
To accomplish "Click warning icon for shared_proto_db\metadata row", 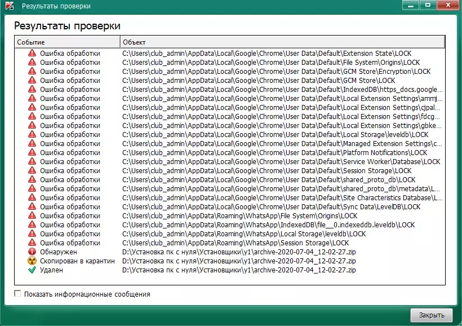I will pos(32,188).
